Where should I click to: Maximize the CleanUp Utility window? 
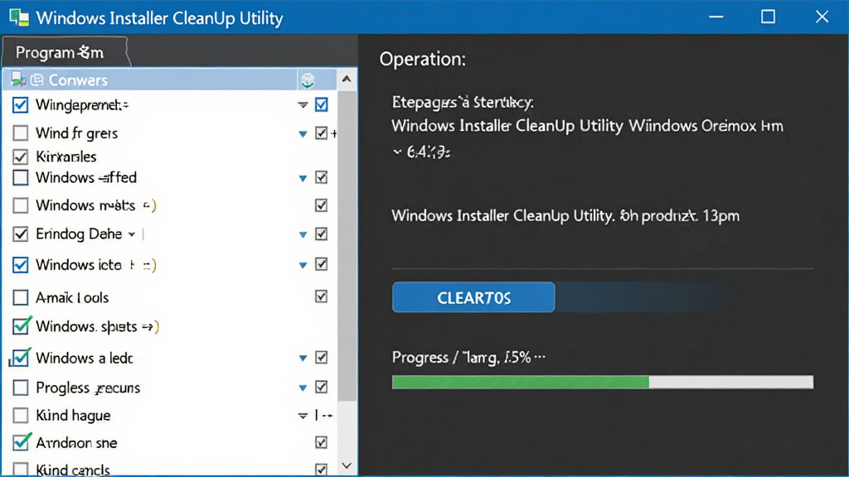click(x=768, y=17)
